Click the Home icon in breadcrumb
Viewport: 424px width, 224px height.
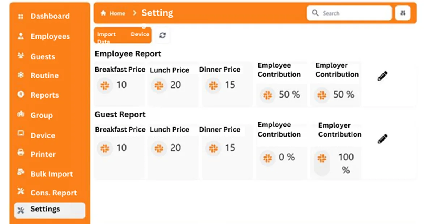pyautogui.click(x=103, y=13)
